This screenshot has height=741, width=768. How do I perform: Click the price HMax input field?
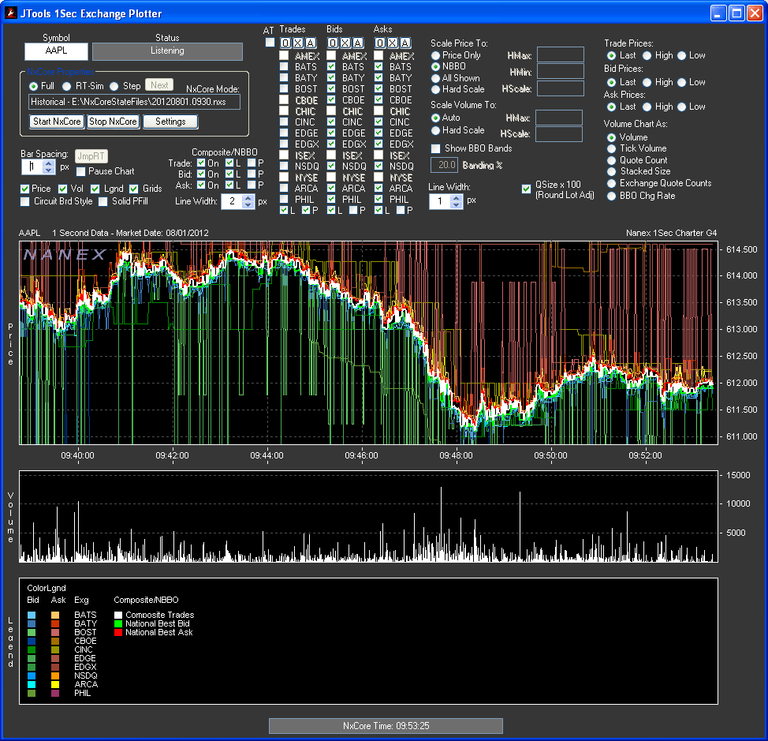point(561,55)
